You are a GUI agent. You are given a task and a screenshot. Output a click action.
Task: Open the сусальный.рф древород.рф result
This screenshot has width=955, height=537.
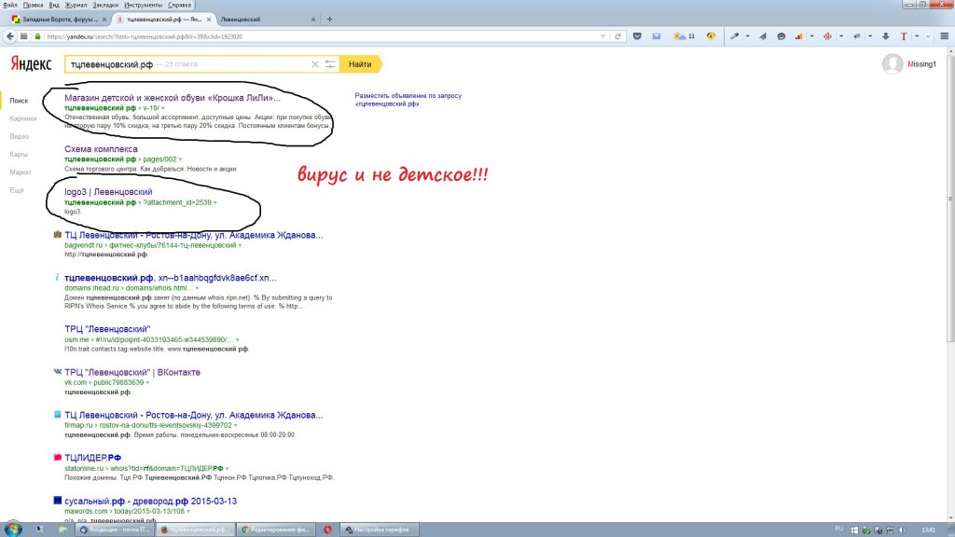coord(150,501)
